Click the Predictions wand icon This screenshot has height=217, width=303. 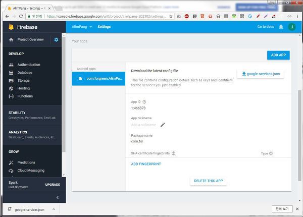11,162
